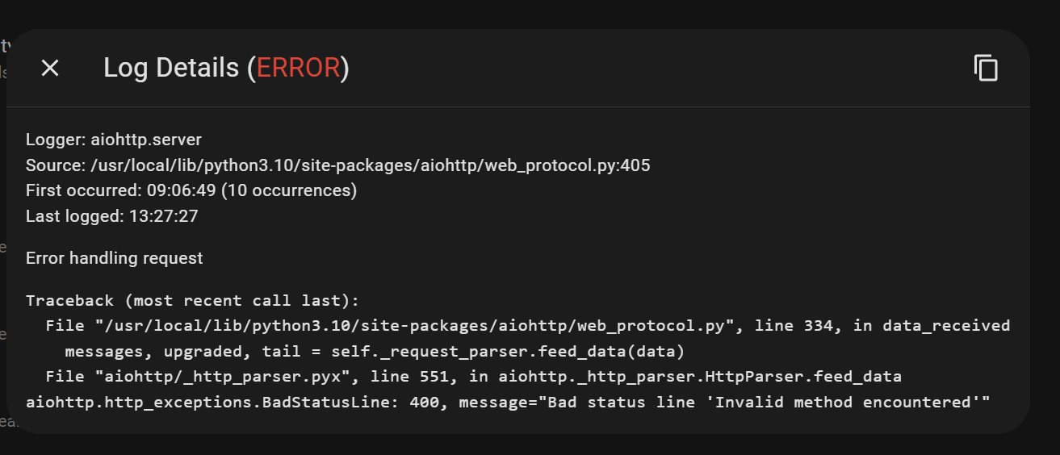Viewport: 1060px width, 455px height.
Task: Click the BadStatusLine exception line
Action: point(508,402)
